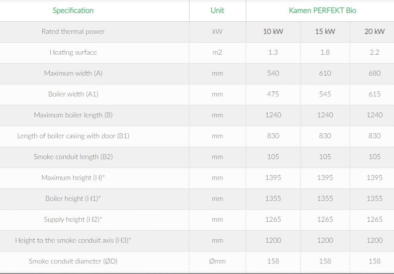Click the 10 kW column heading
The height and width of the screenshot is (274, 394).
[273, 31]
